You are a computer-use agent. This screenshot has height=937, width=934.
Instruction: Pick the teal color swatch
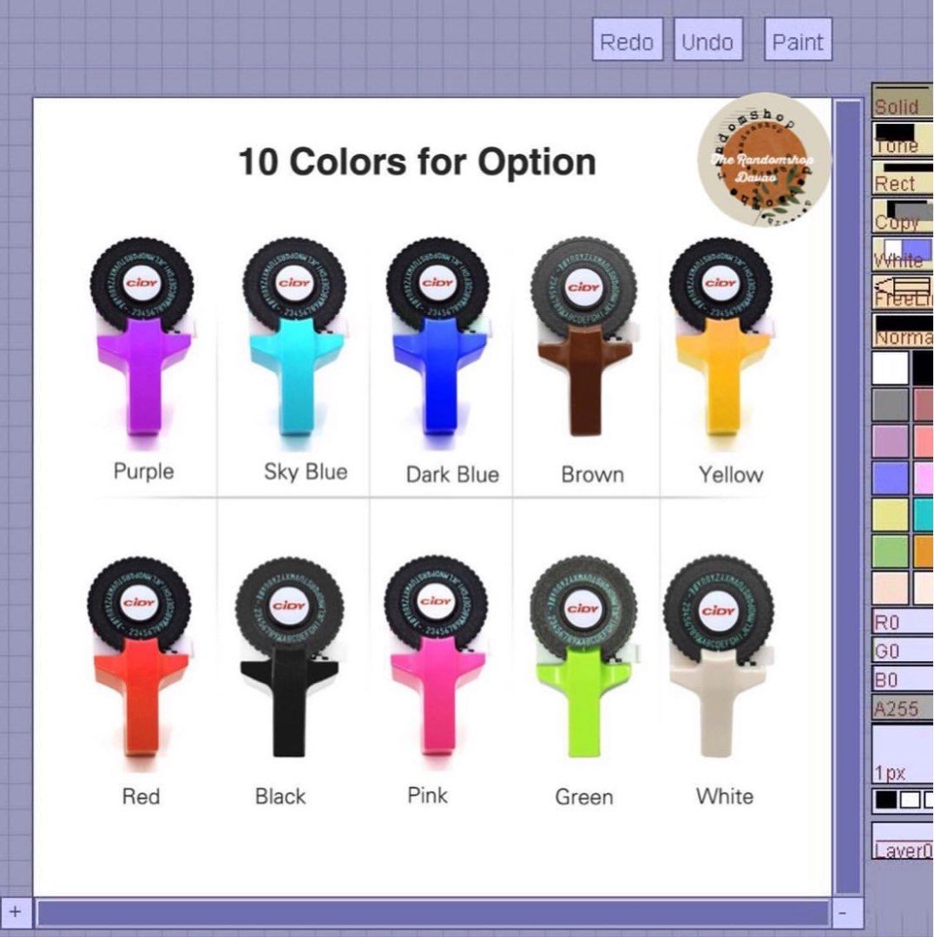tap(924, 515)
